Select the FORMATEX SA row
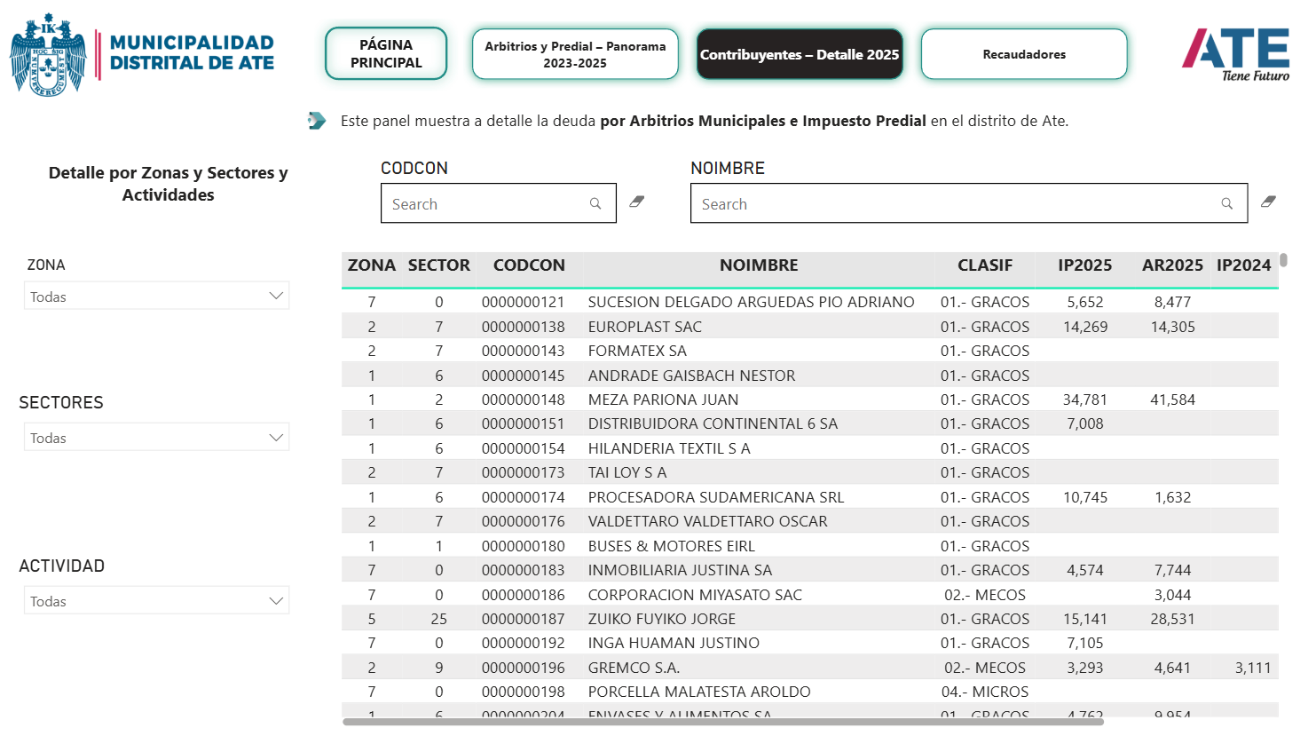Screen dimensions: 1316x744 (810, 351)
